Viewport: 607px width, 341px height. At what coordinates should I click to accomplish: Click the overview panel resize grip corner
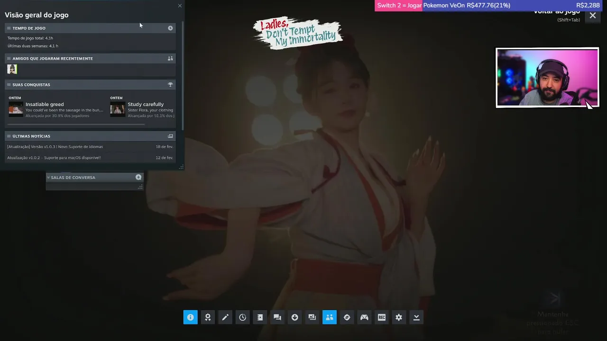(181, 167)
